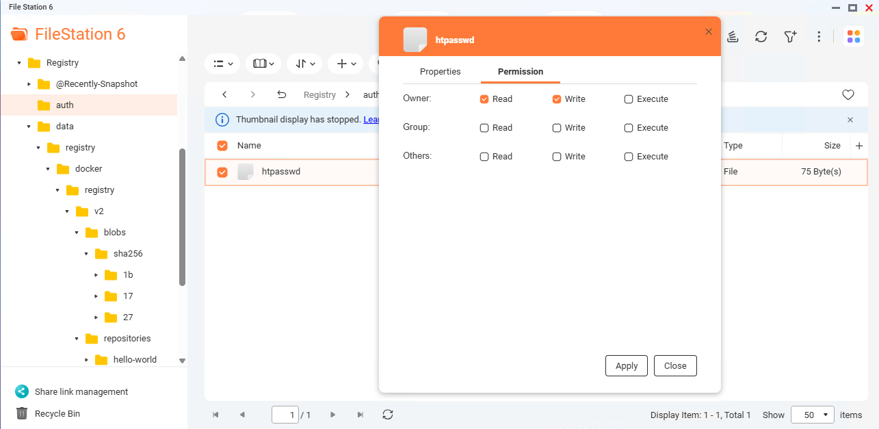Go to the first page icon

(216, 415)
